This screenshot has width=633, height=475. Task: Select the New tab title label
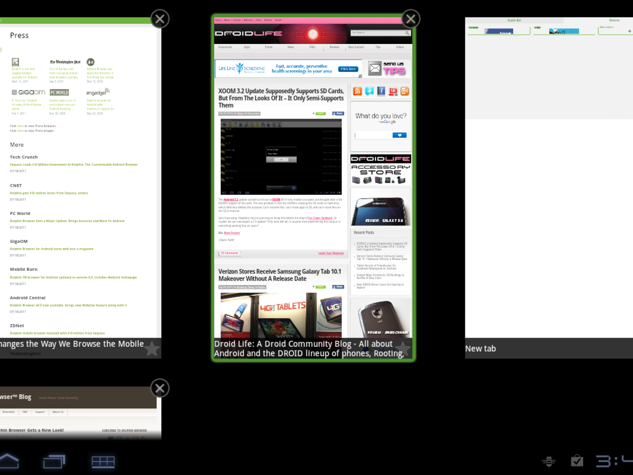480,348
